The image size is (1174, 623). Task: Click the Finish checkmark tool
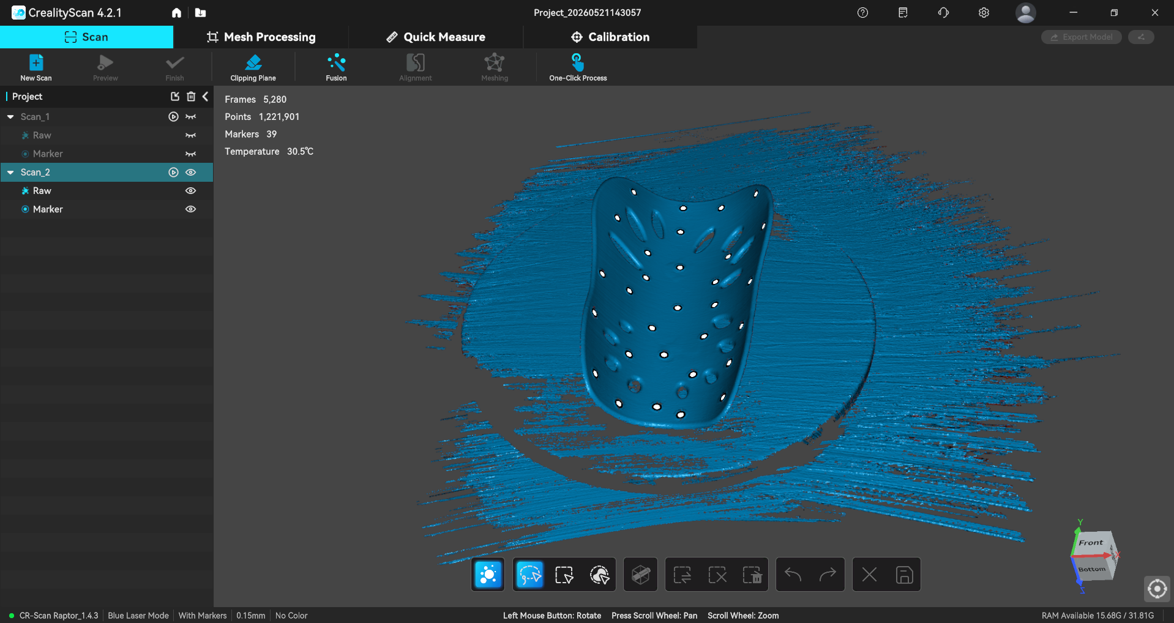pyautogui.click(x=174, y=67)
